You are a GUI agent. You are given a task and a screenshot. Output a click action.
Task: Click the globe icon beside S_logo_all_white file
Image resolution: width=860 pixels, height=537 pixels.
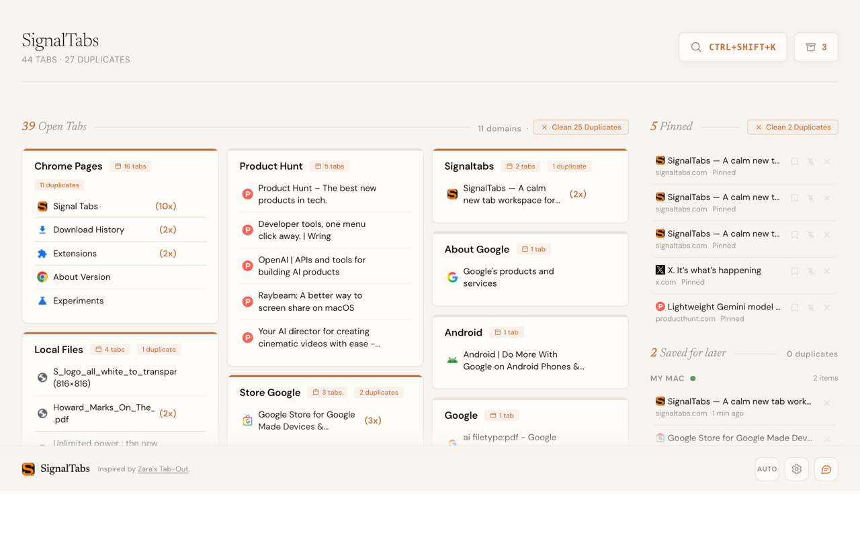(x=42, y=377)
